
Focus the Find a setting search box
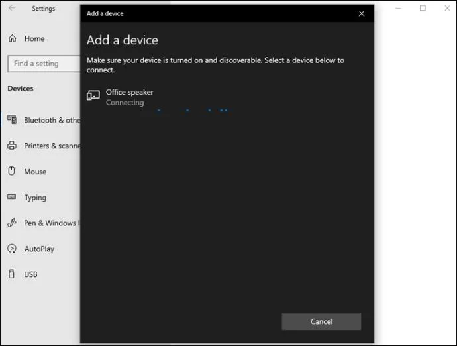click(44, 64)
